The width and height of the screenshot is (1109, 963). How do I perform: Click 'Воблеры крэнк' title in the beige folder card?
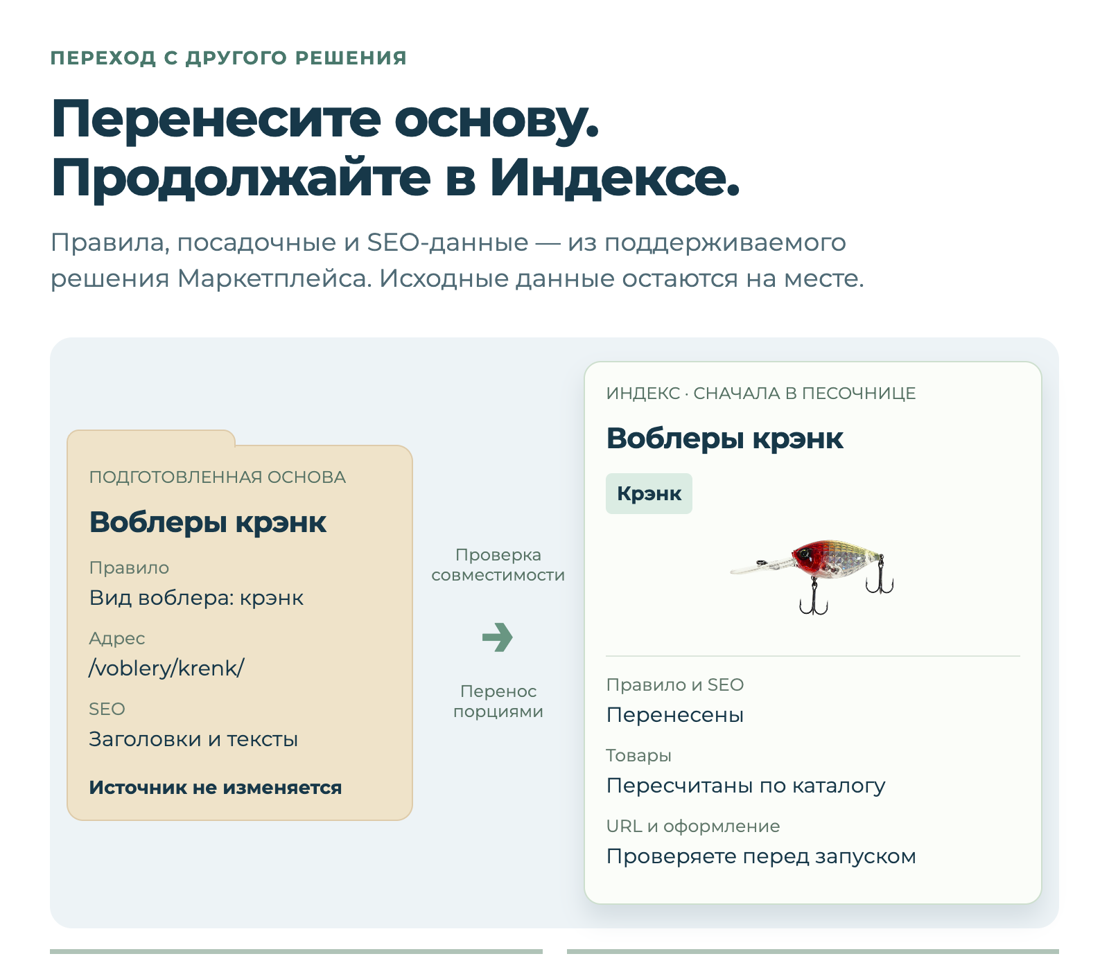(208, 522)
